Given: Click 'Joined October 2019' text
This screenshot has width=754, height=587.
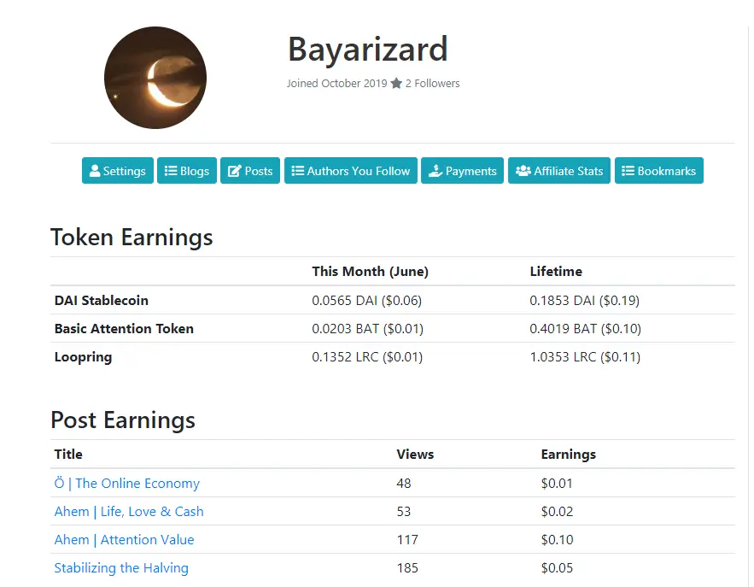Looking at the screenshot, I should pyautogui.click(x=336, y=83).
